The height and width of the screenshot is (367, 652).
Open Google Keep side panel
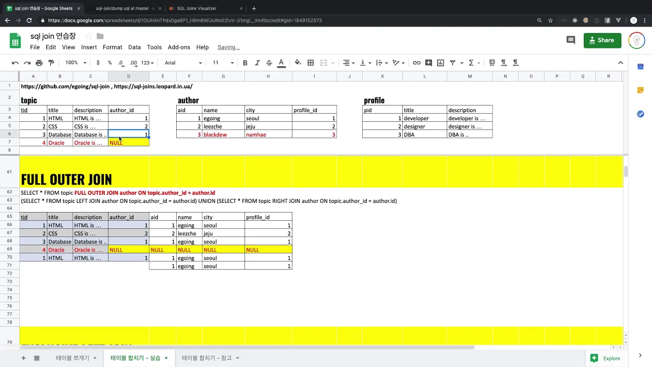[x=640, y=90]
